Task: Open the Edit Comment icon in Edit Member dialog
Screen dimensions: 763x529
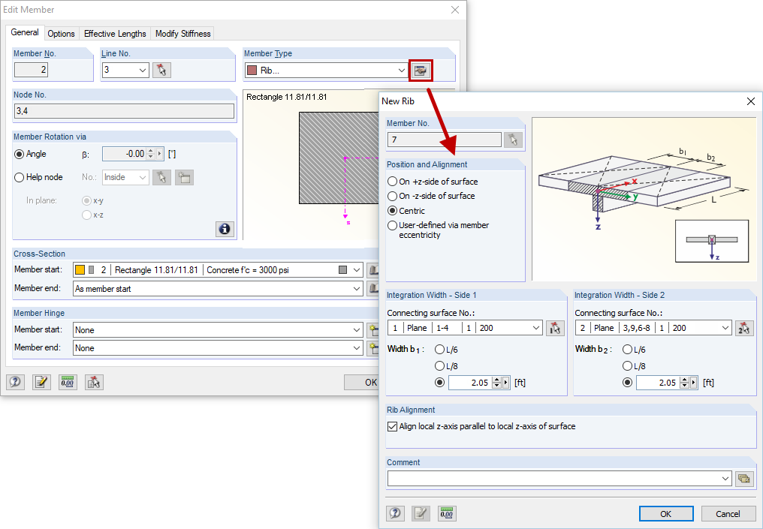Action: tap(41, 382)
